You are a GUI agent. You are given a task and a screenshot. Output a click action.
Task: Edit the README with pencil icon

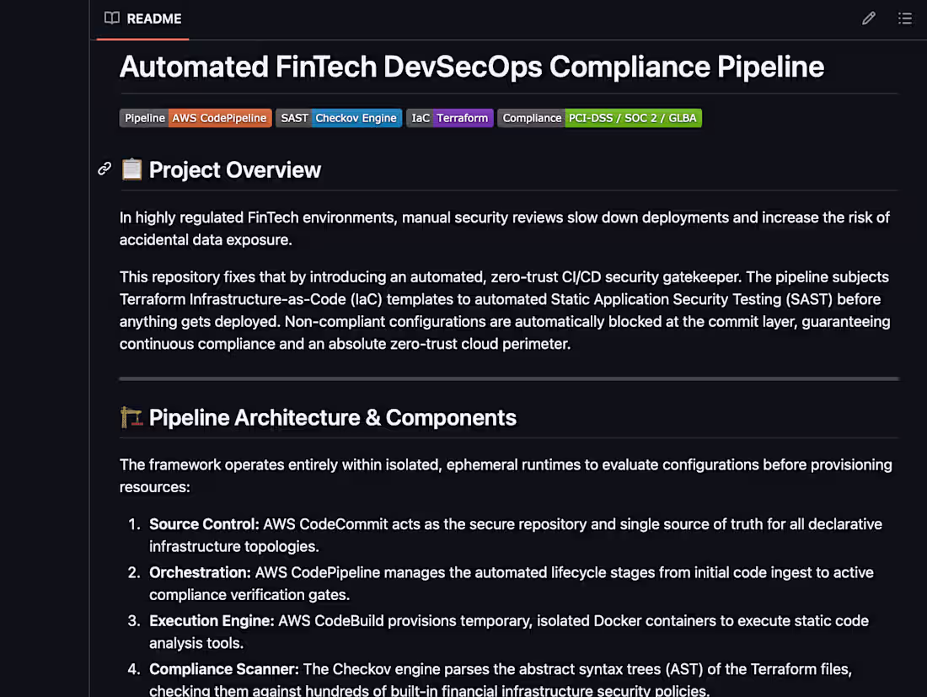click(x=869, y=19)
